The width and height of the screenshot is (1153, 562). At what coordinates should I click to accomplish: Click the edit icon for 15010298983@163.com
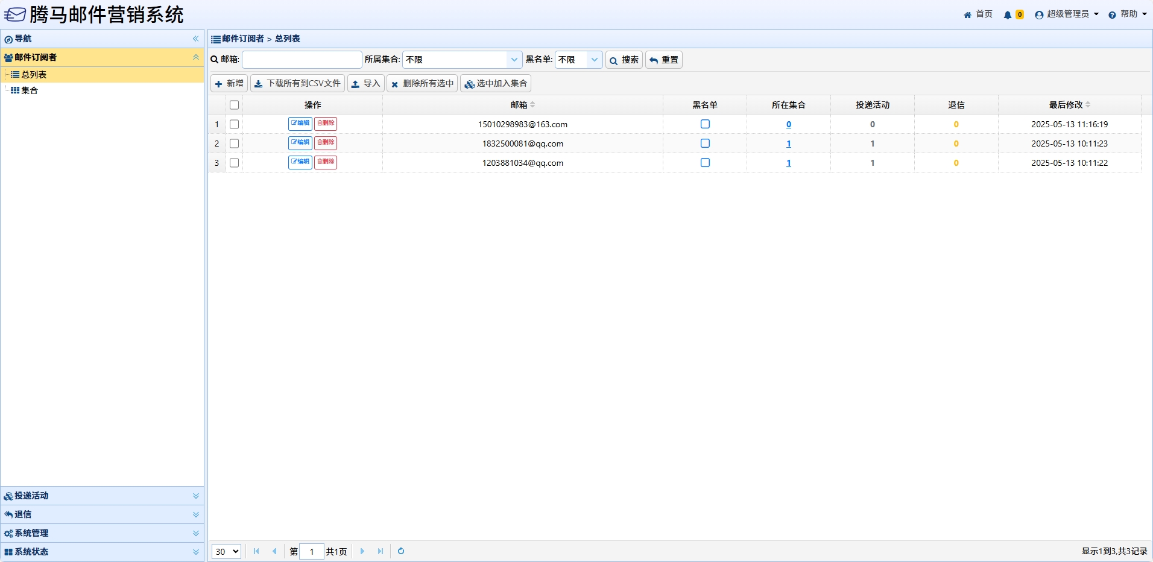click(x=300, y=124)
